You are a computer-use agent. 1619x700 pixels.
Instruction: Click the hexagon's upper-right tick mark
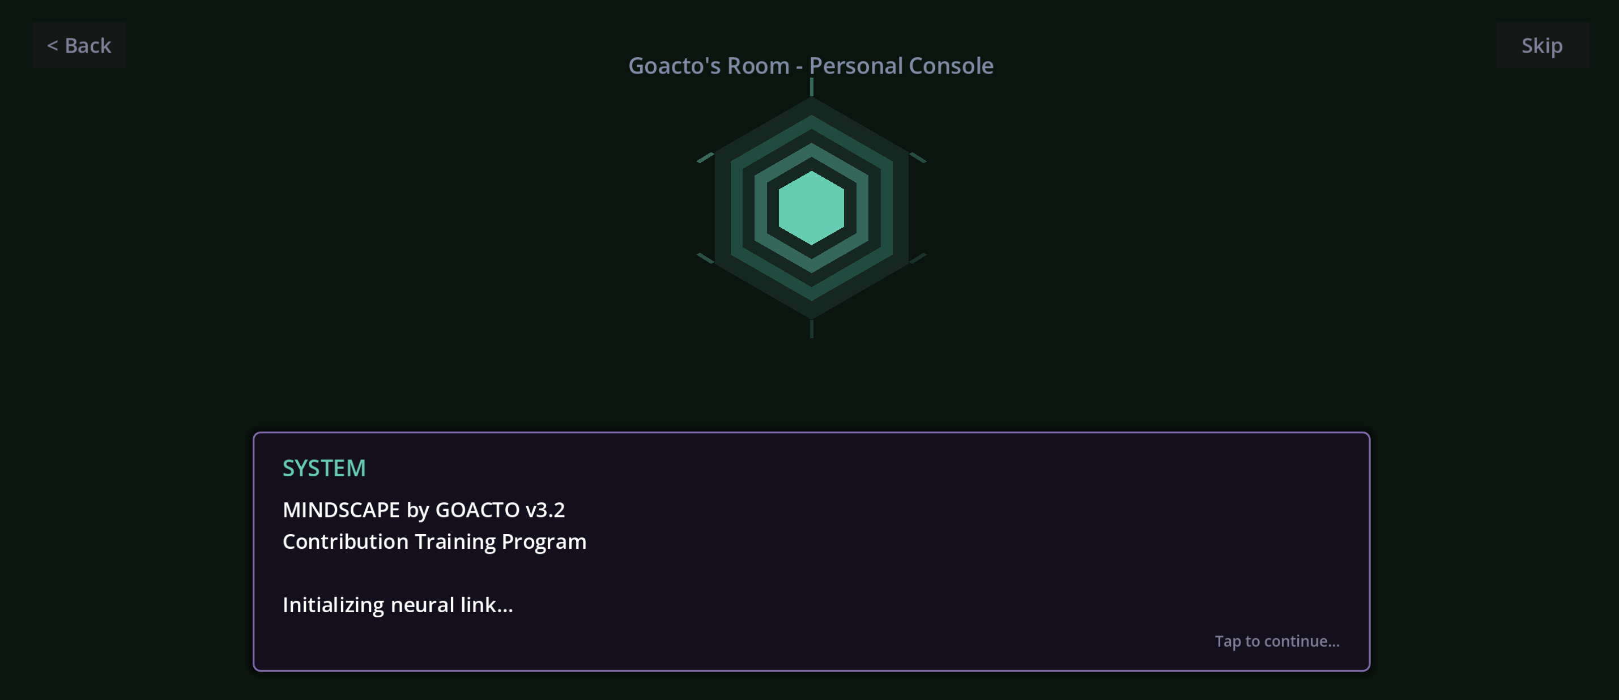918,157
